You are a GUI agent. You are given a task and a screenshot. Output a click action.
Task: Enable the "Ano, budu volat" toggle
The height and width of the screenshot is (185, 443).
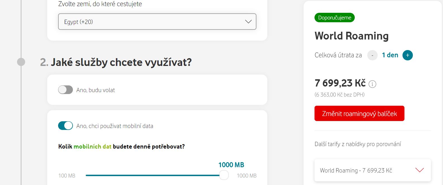[65, 90]
